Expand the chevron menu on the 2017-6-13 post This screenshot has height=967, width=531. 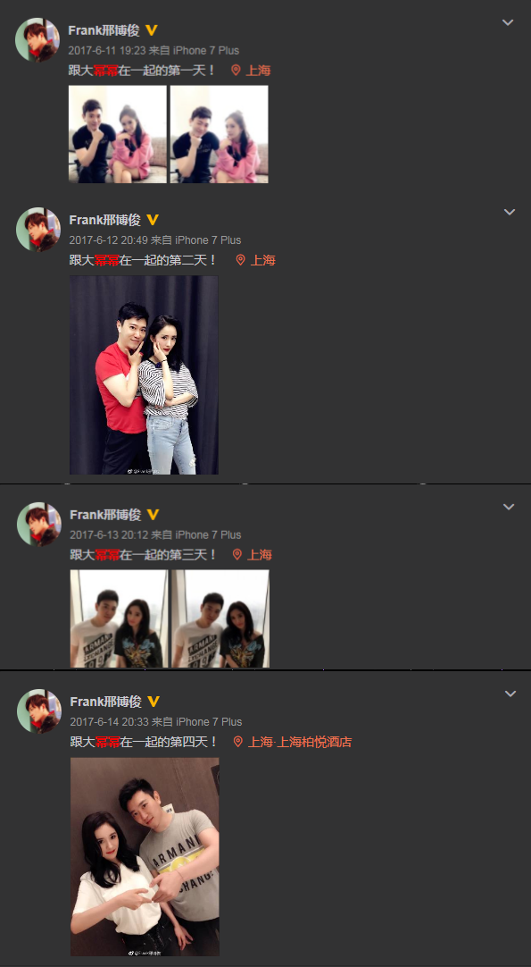coord(509,507)
